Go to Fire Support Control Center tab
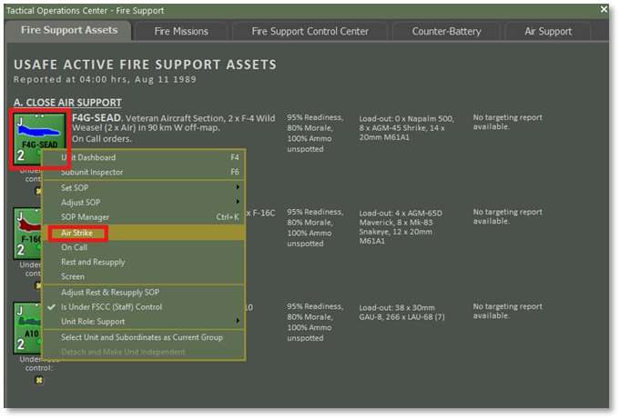Viewport: 620px width, 419px height. pos(310,31)
